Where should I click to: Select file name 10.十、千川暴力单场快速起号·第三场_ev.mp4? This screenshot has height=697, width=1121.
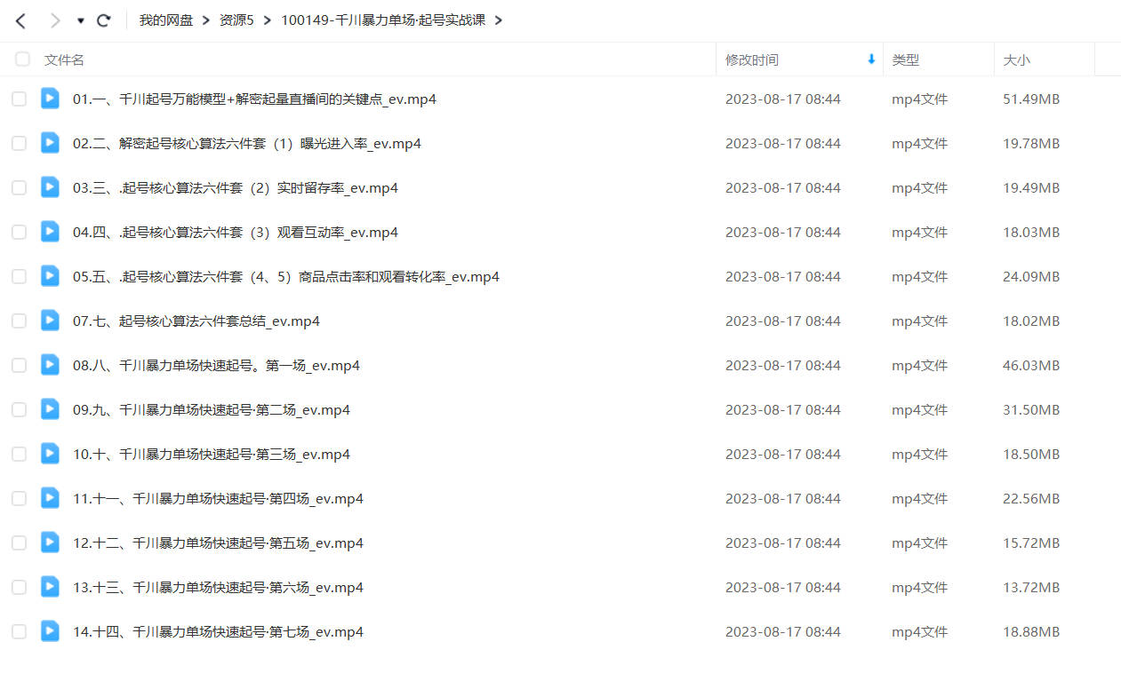coord(212,454)
